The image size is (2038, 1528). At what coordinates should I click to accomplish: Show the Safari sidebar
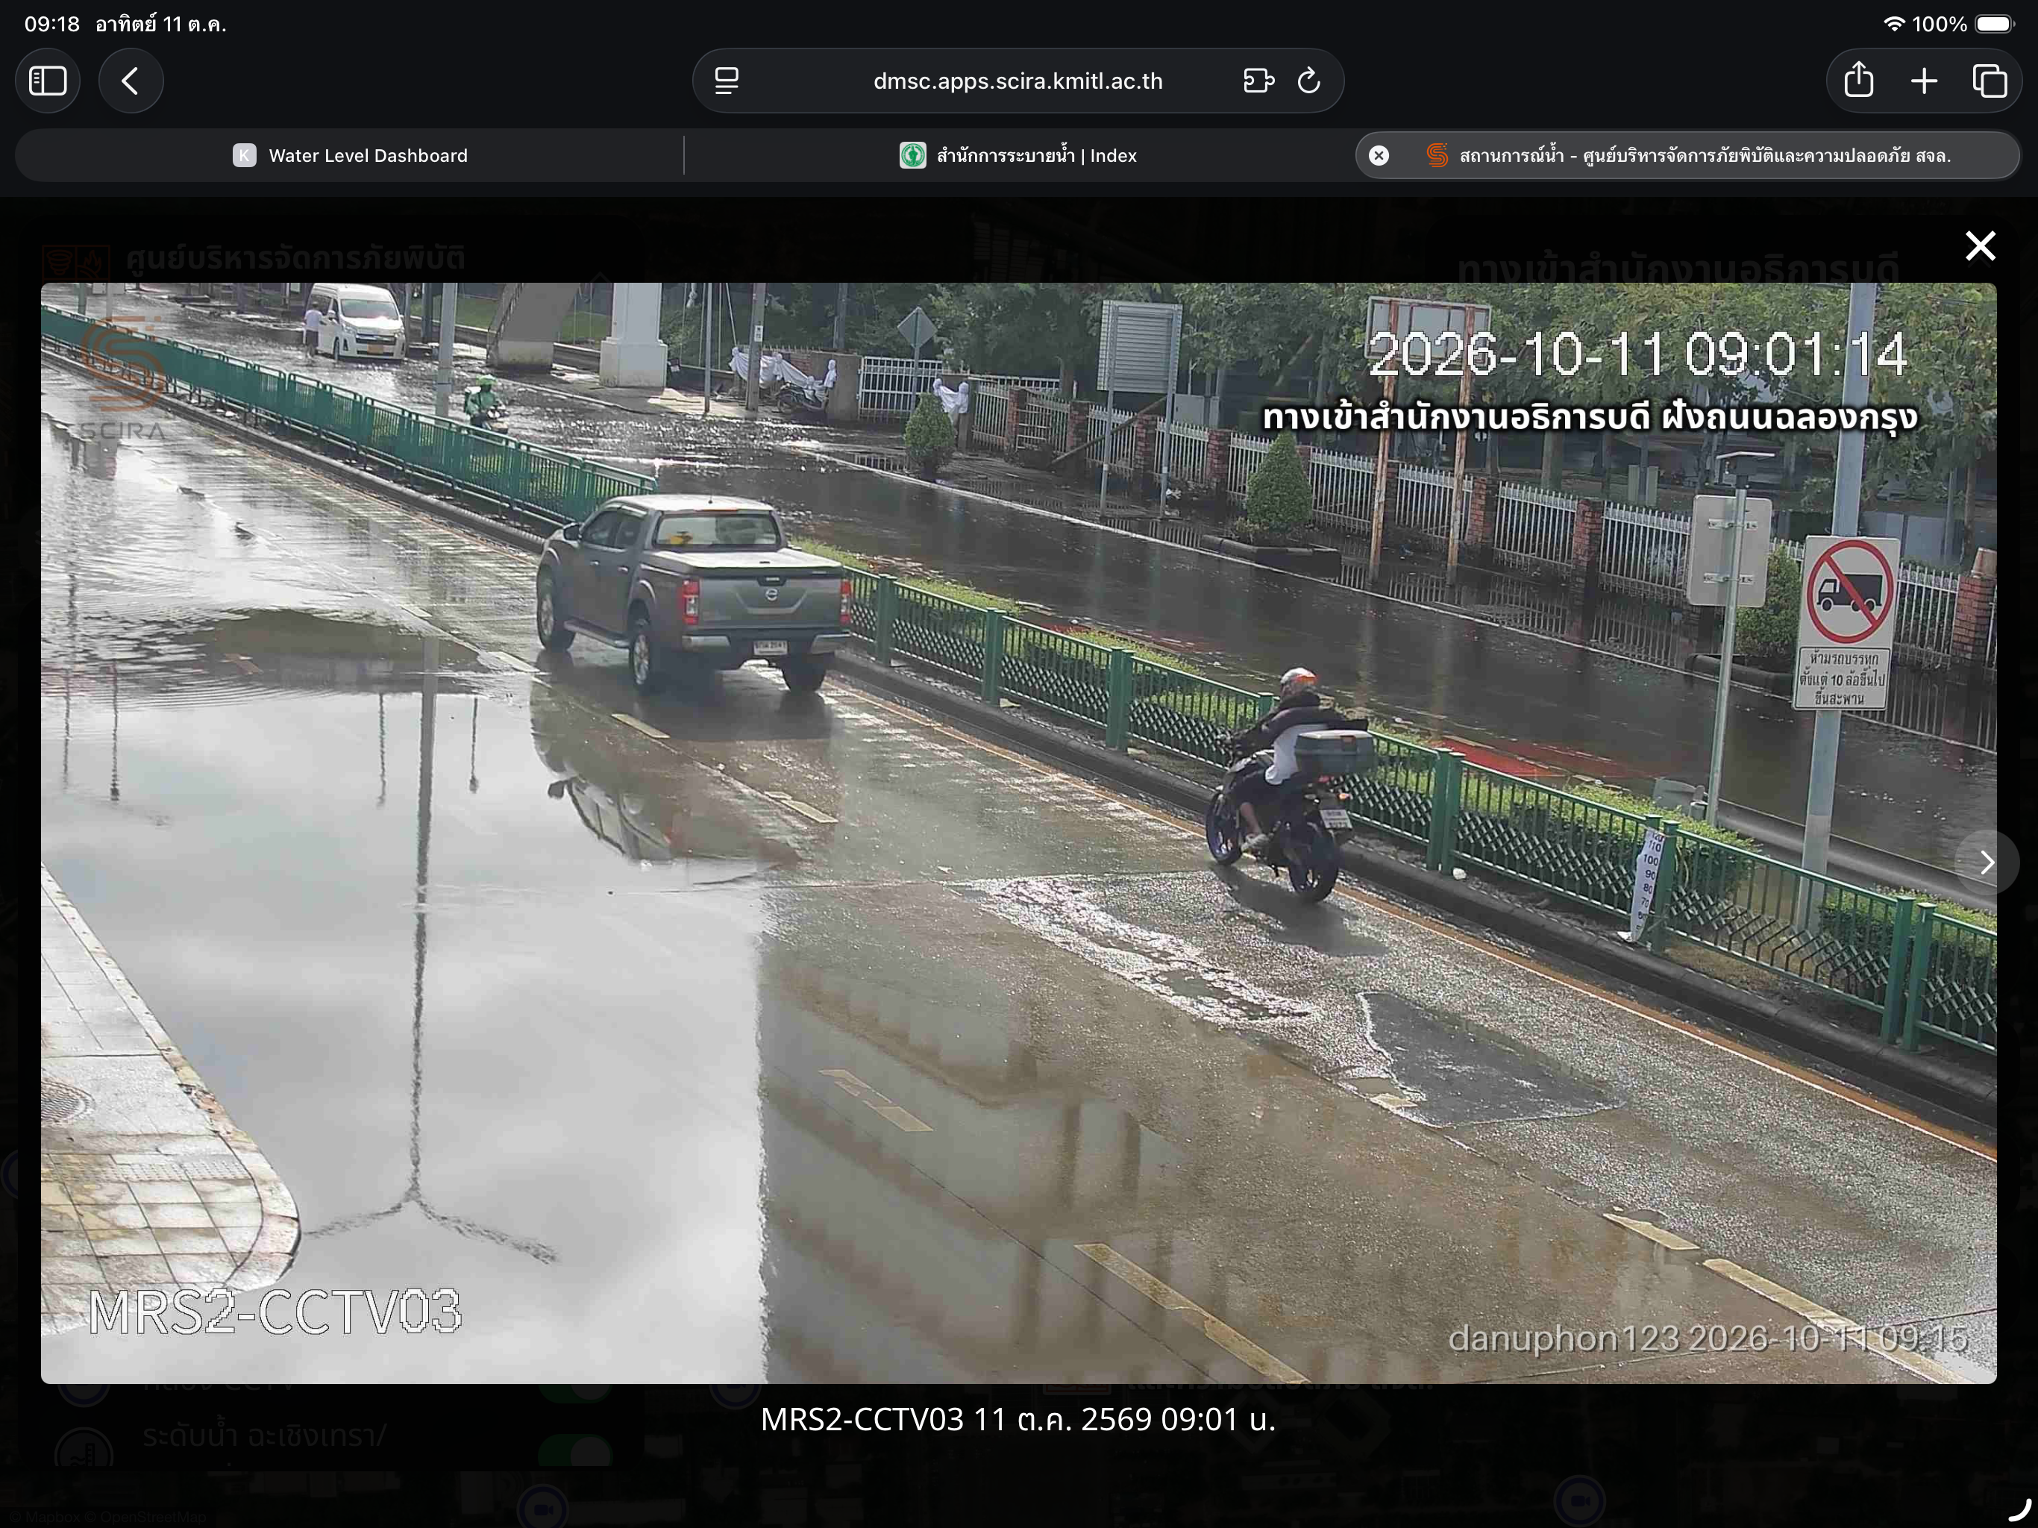click(48, 81)
